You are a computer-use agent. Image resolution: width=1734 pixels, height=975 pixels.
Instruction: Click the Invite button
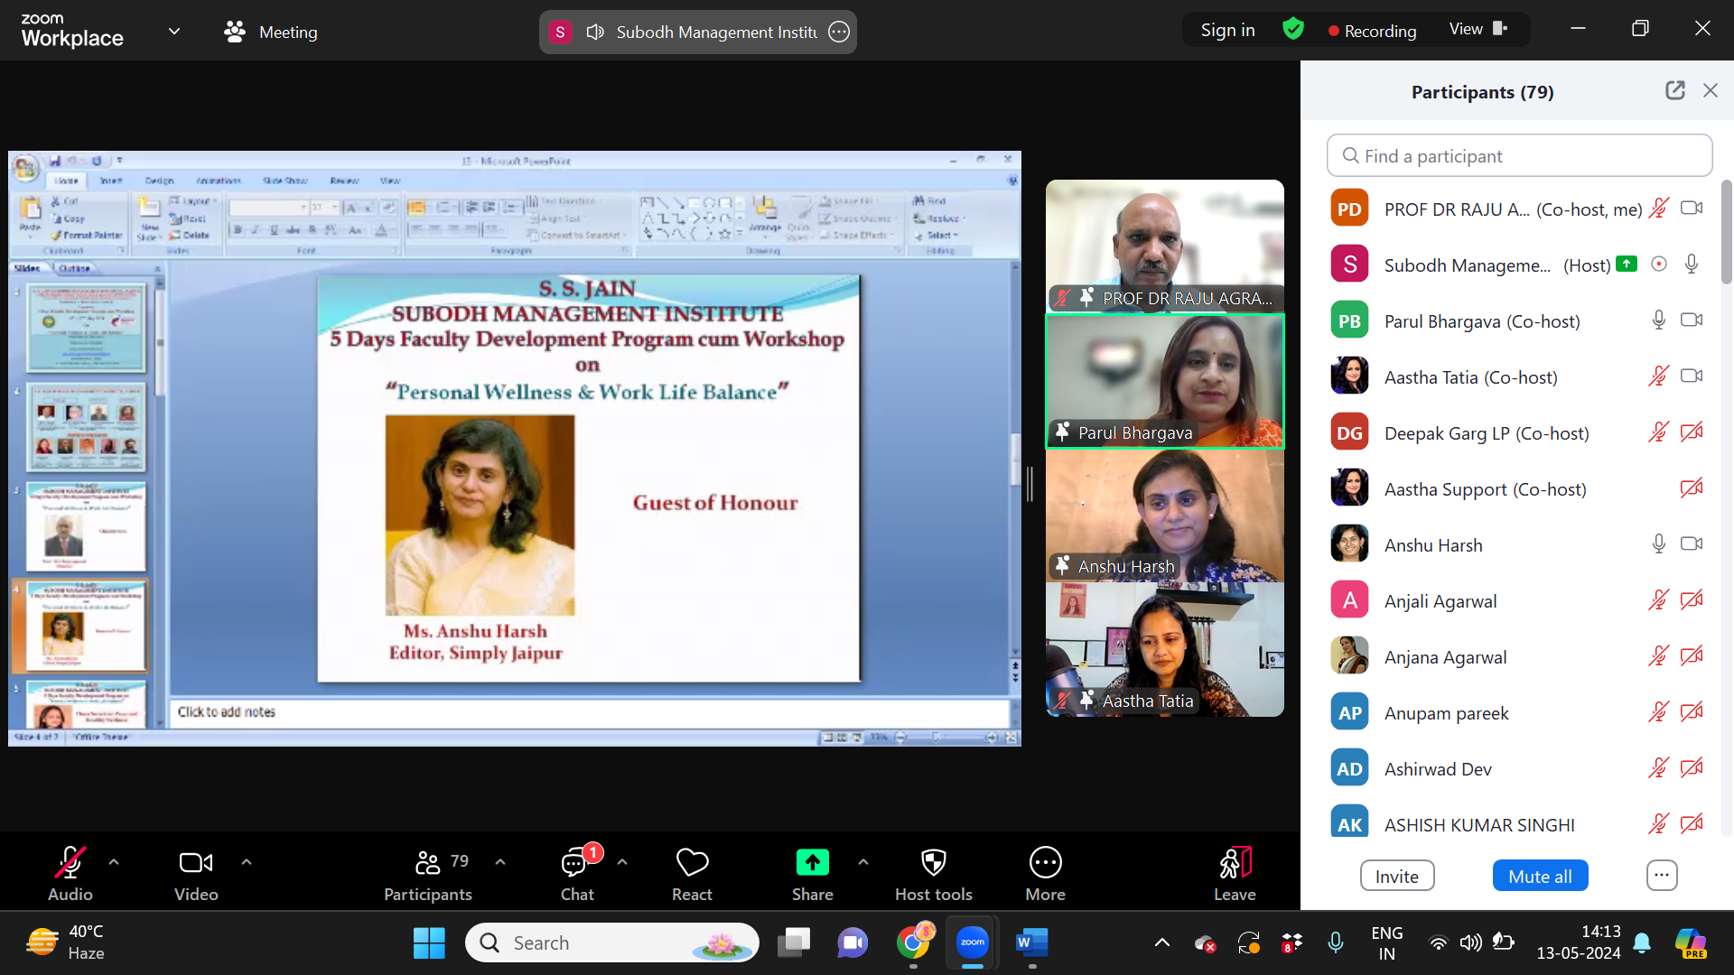(x=1396, y=876)
